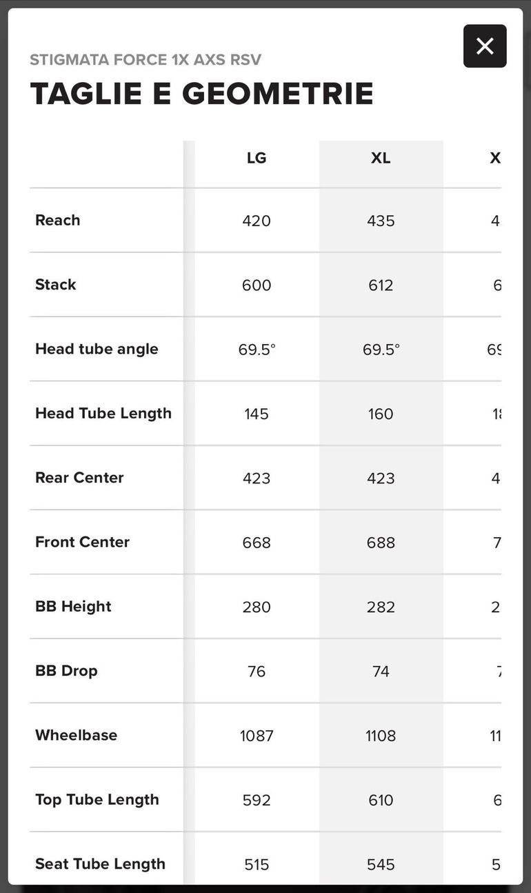Viewport: 531px width, 893px height.
Task: Click the Reach row label
Action: click(58, 220)
